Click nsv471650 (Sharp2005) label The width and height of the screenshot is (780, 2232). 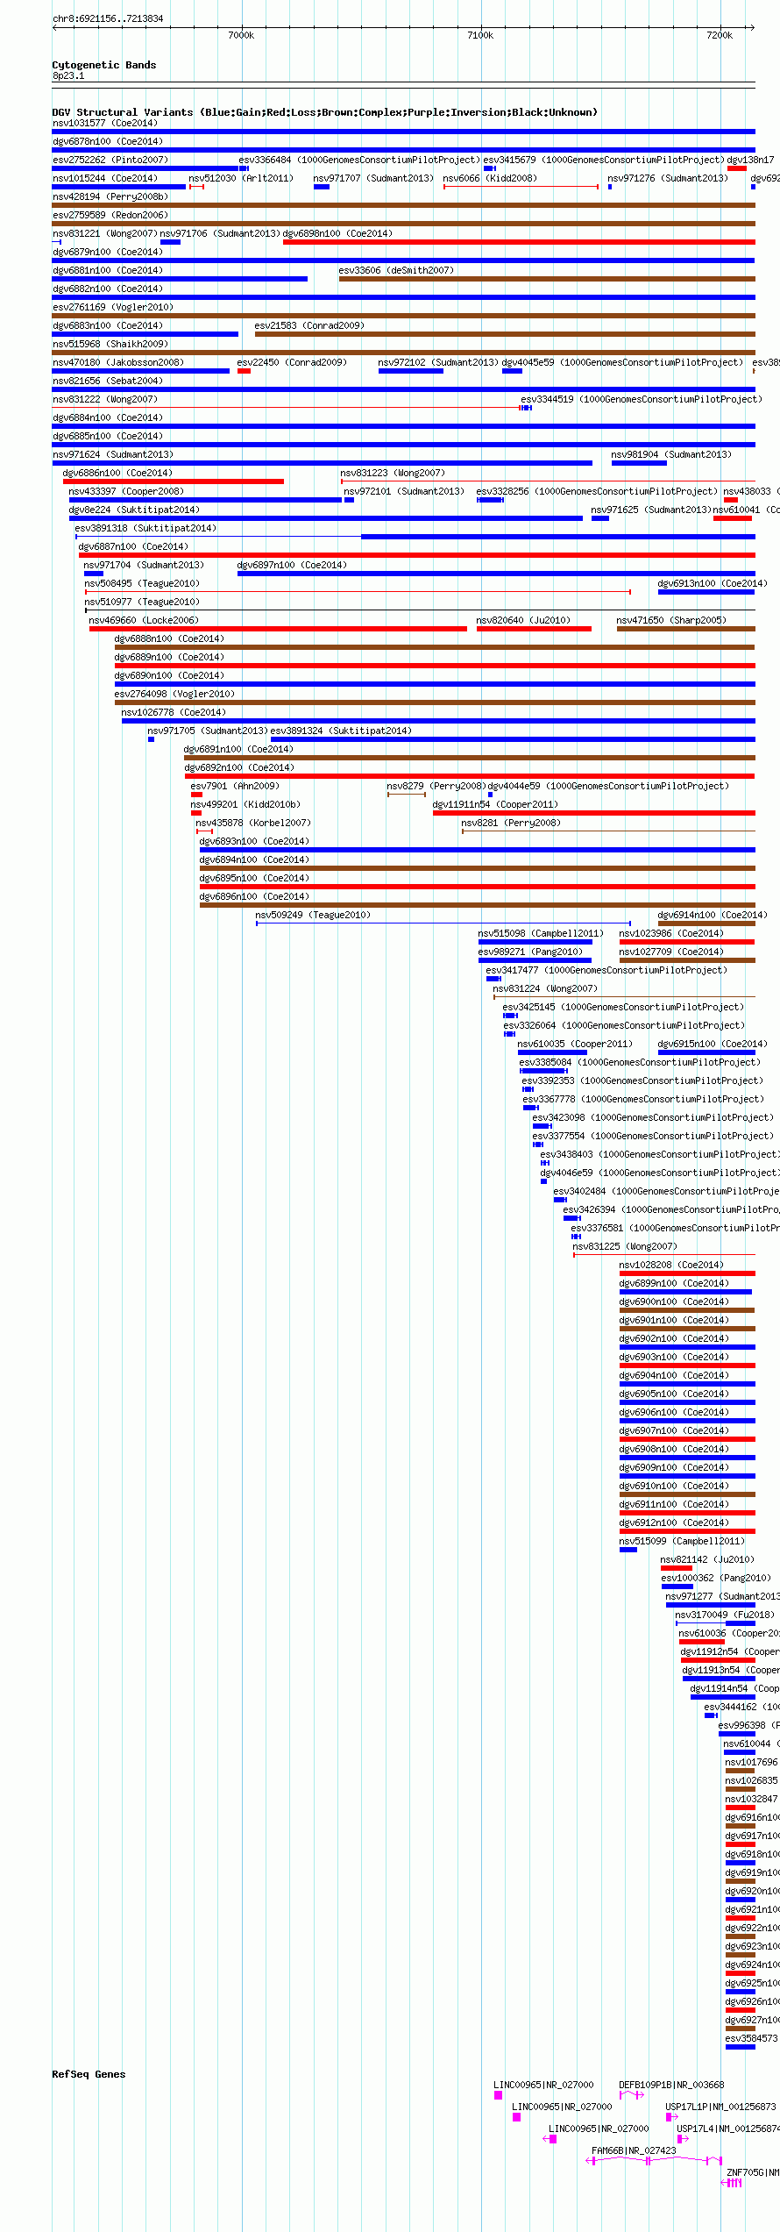pos(671,620)
